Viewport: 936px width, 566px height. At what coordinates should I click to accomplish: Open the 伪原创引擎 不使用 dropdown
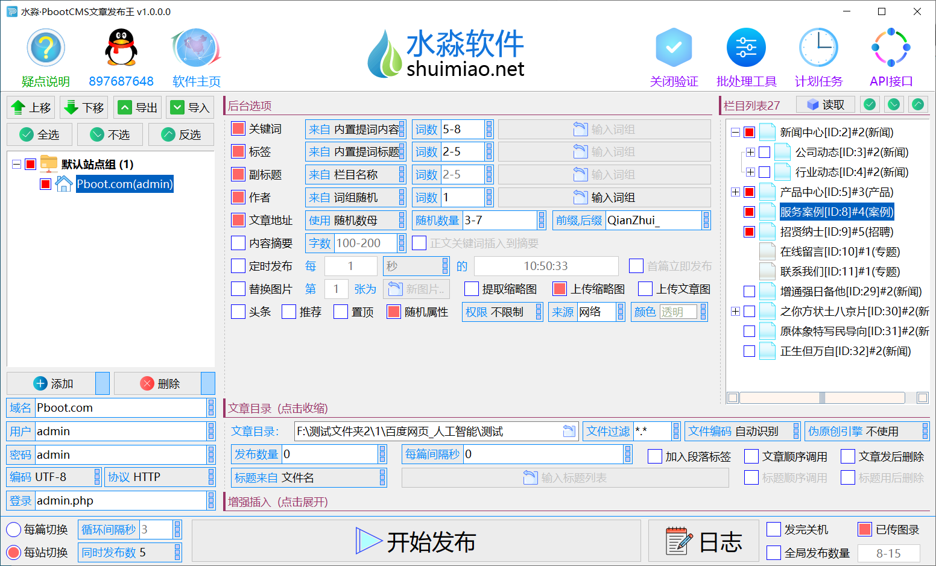(x=867, y=431)
